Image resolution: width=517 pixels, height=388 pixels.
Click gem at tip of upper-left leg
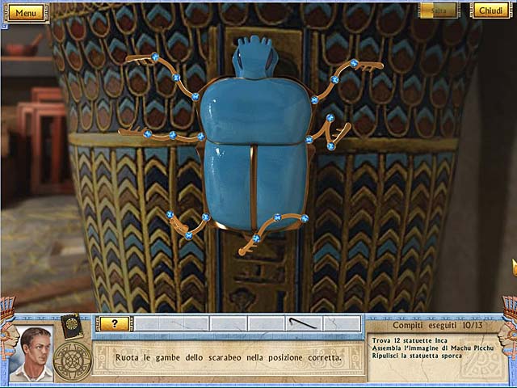point(154,57)
